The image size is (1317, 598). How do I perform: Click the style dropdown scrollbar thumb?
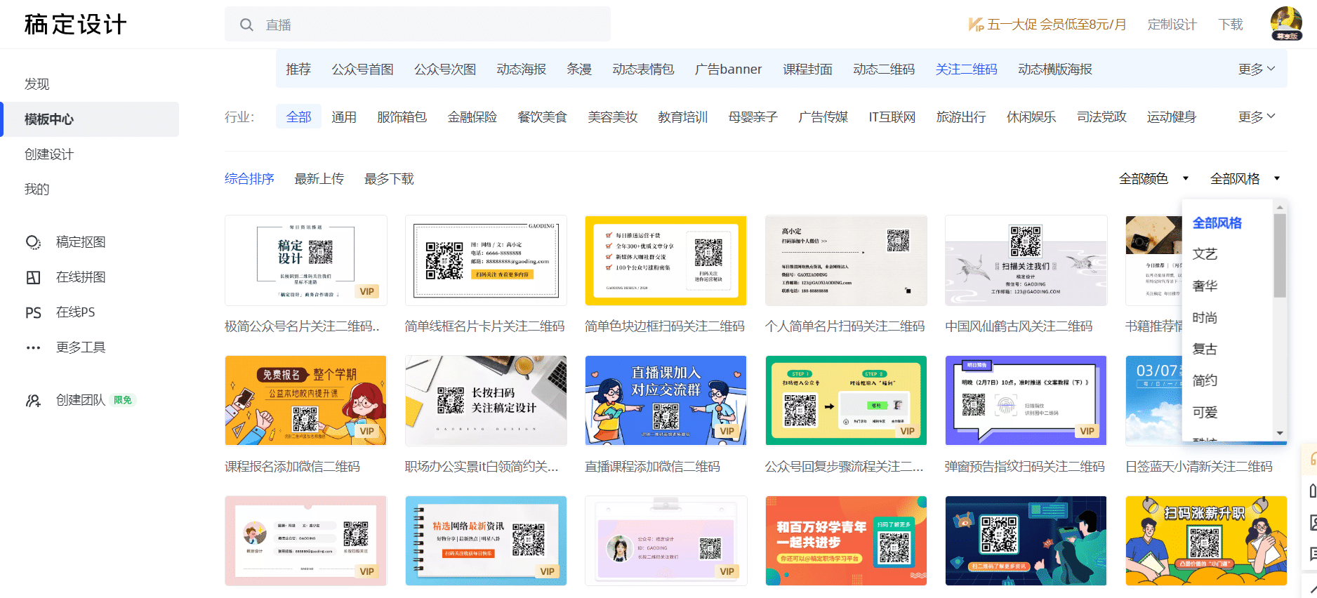tap(1280, 255)
